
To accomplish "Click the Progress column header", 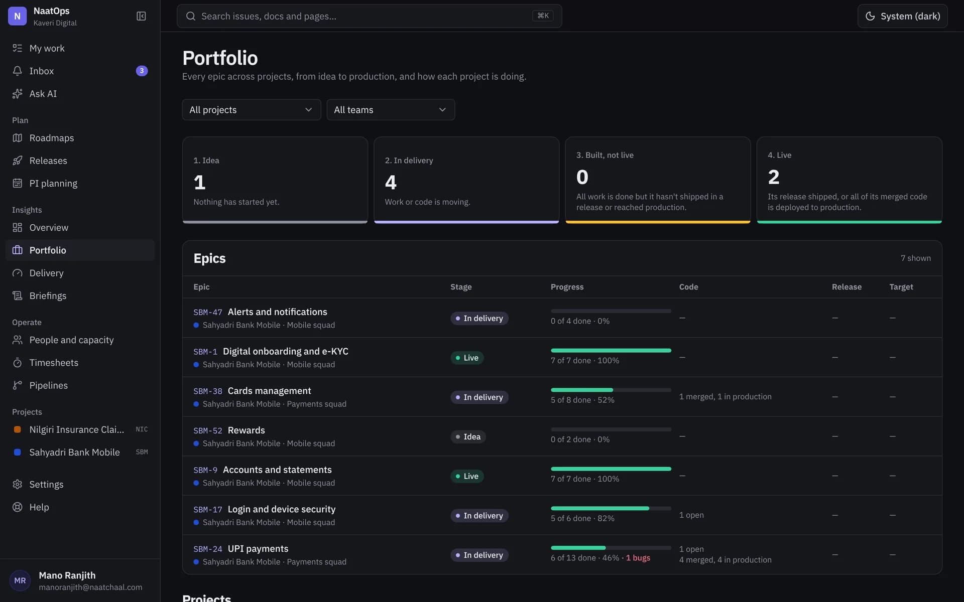I will coord(567,287).
